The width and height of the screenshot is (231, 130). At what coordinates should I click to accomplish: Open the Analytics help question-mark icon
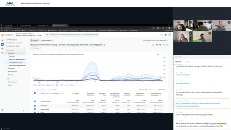pos(166,35)
